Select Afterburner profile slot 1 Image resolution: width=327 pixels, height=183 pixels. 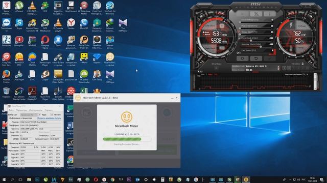pyautogui.click(x=284, y=68)
